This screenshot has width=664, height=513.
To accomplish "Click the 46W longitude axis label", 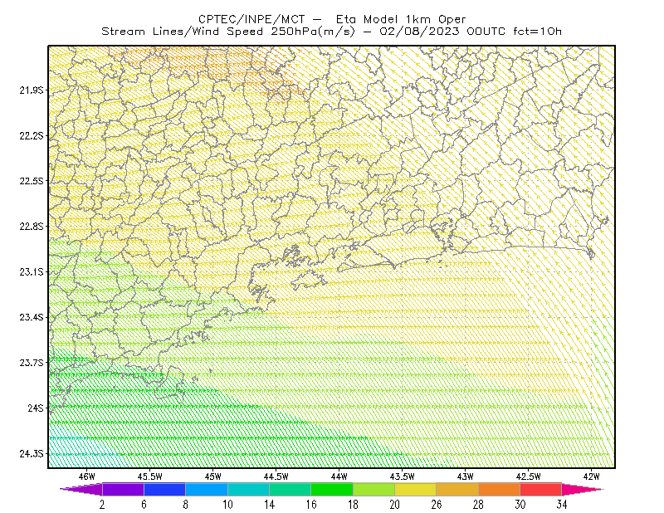I will (x=86, y=476).
